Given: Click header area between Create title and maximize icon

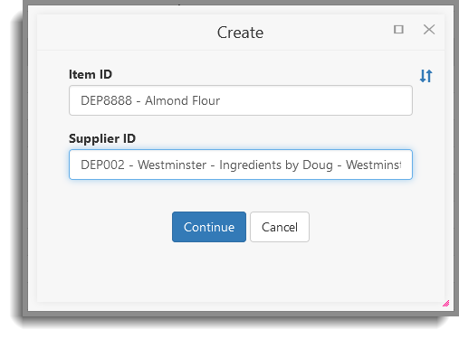Looking at the screenshot, I should pyautogui.click(x=329, y=33).
